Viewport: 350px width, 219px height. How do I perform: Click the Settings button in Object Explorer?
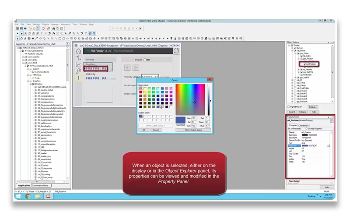[312, 107]
